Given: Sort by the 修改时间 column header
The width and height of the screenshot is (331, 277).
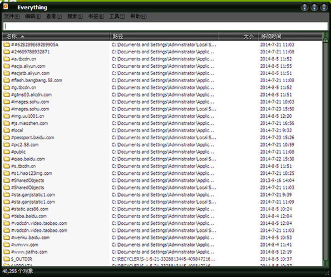Looking at the screenshot, I should click(290, 37).
